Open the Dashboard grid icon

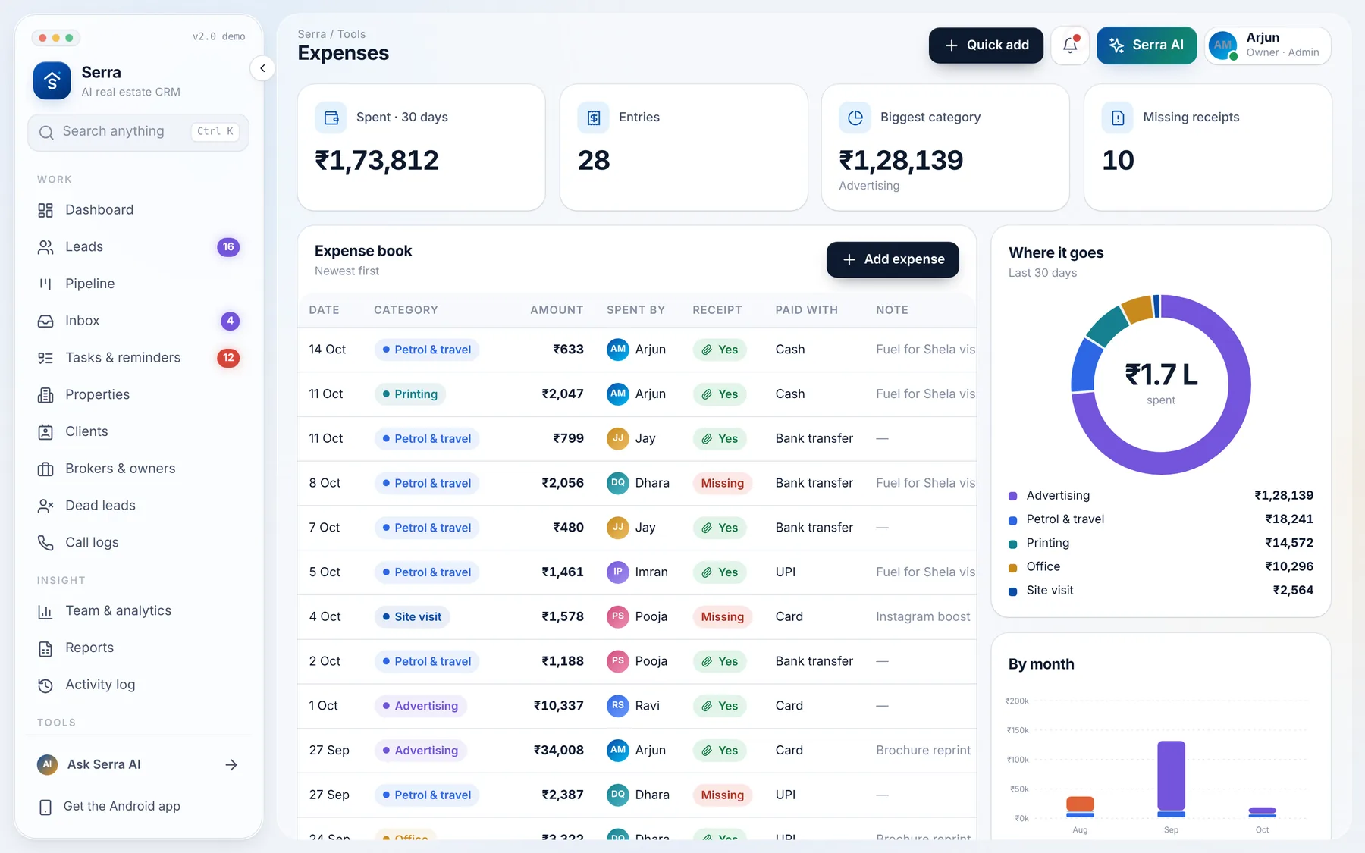click(x=45, y=210)
